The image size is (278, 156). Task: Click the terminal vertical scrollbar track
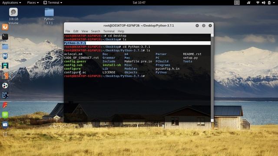click(x=212, y=78)
